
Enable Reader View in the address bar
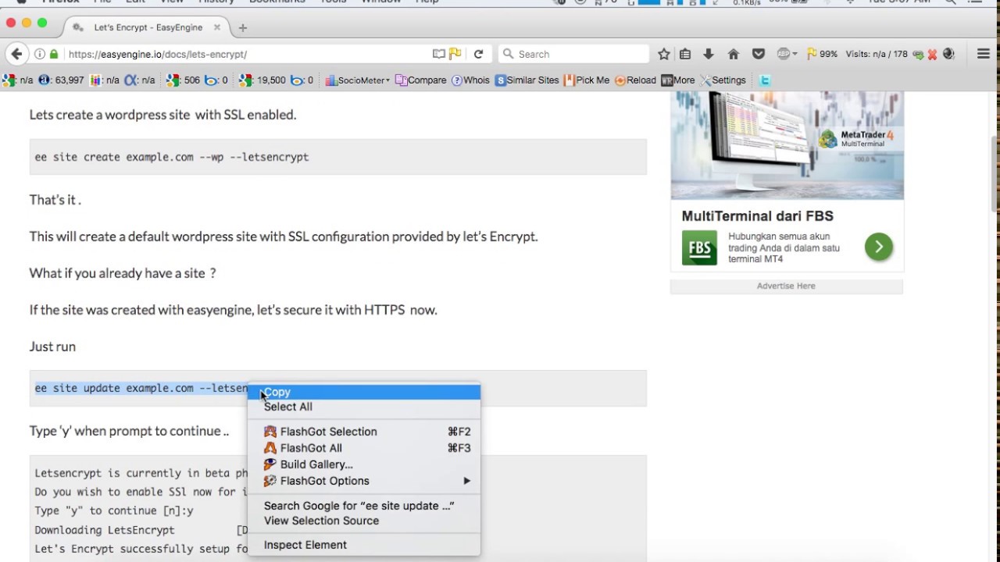tap(439, 54)
